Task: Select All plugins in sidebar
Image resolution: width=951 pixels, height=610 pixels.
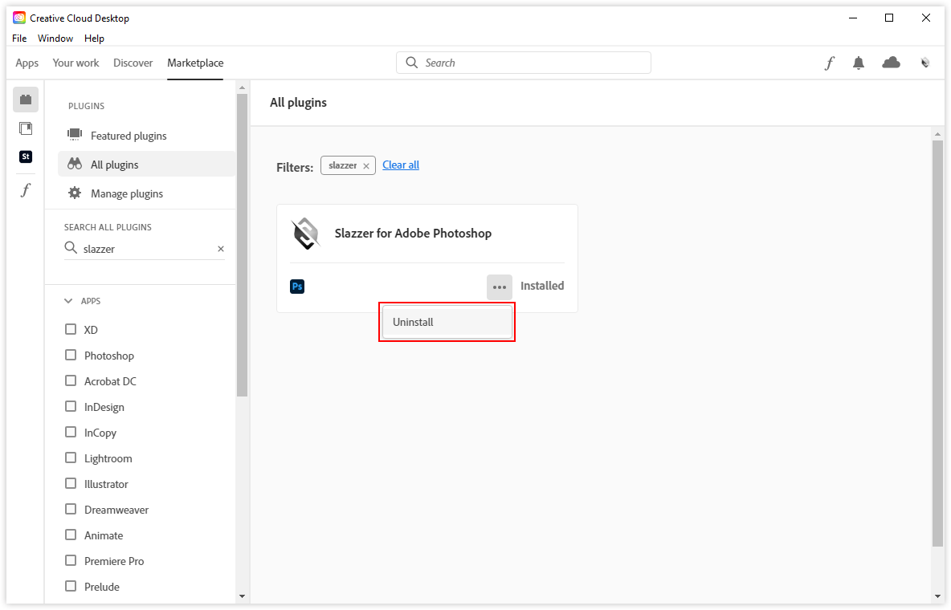Action: [147, 165]
